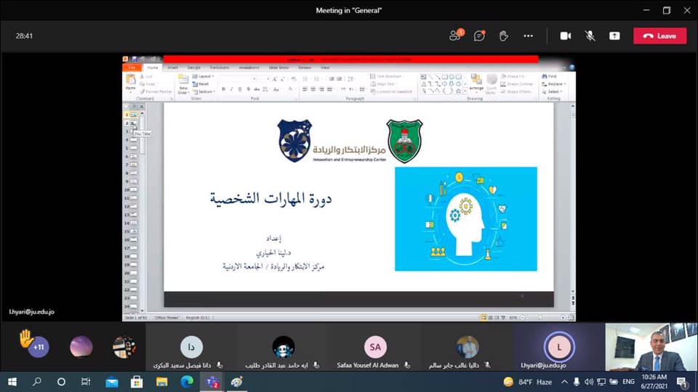Expand the +11 overflow participants

40,348
